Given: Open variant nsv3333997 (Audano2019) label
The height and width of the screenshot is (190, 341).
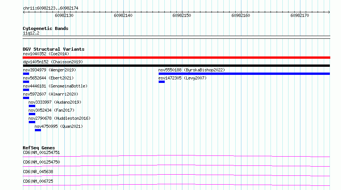Looking at the screenshot, I should click(55, 102).
